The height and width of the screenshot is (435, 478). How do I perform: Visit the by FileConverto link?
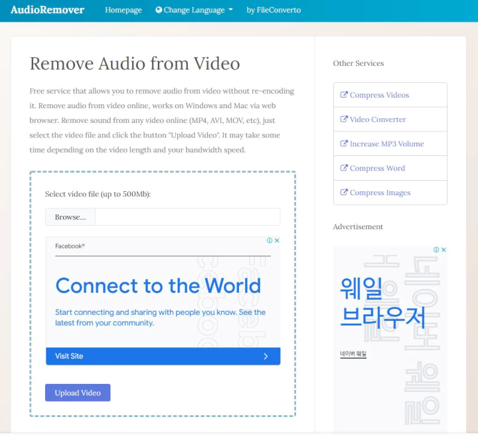click(274, 10)
